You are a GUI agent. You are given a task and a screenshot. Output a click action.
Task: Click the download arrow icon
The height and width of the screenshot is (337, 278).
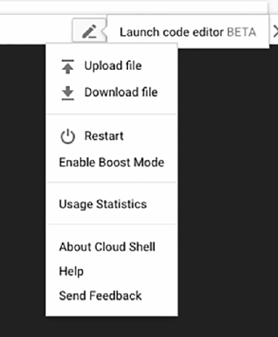click(x=67, y=93)
